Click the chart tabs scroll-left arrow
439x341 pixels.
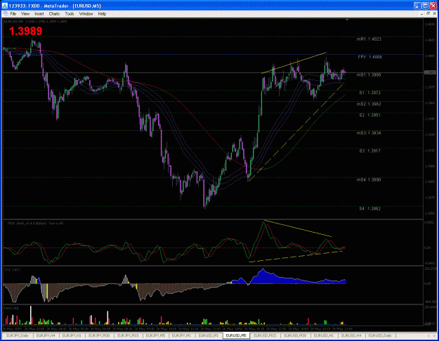coord(428,335)
